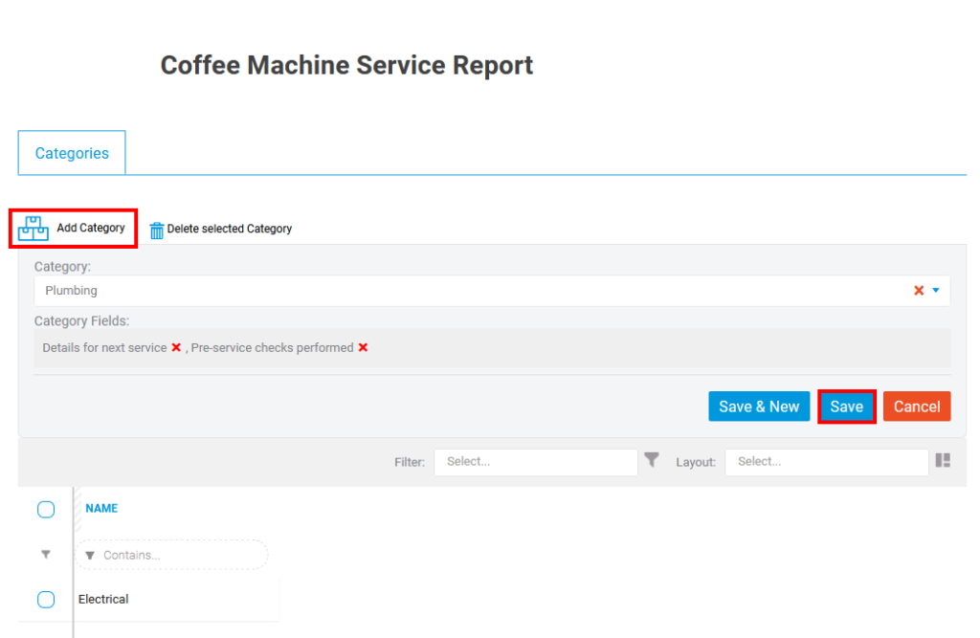Viewport: 980px width, 638px height.
Task: Open the column filter dropdown triangle
Action: click(46, 555)
